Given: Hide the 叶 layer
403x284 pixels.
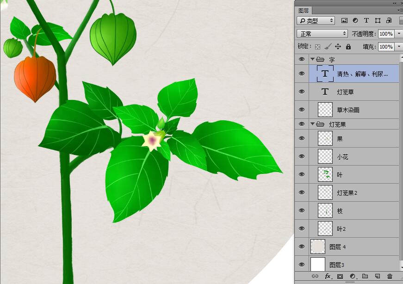Looking at the screenshot, I should pos(302,174).
